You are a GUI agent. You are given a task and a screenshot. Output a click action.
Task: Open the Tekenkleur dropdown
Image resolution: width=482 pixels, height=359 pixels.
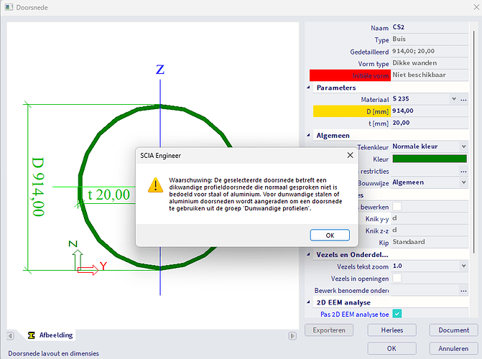(x=463, y=146)
